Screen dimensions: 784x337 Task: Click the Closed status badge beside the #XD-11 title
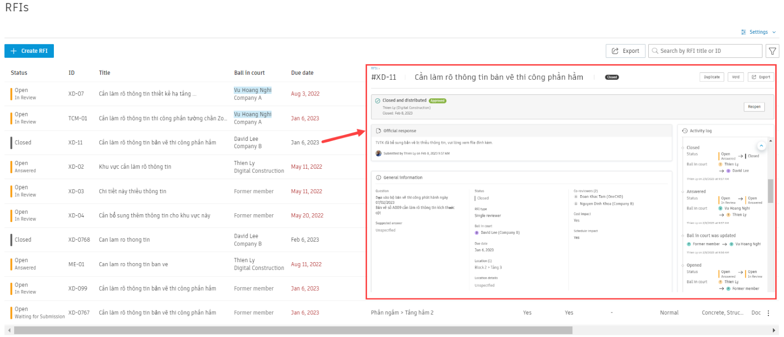click(x=612, y=77)
